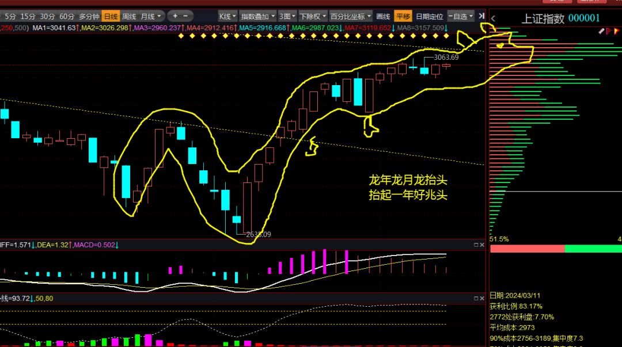Open the 自选 watchlist dropdown button
This screenshot has height=347, width=622.
click(461, 17)
